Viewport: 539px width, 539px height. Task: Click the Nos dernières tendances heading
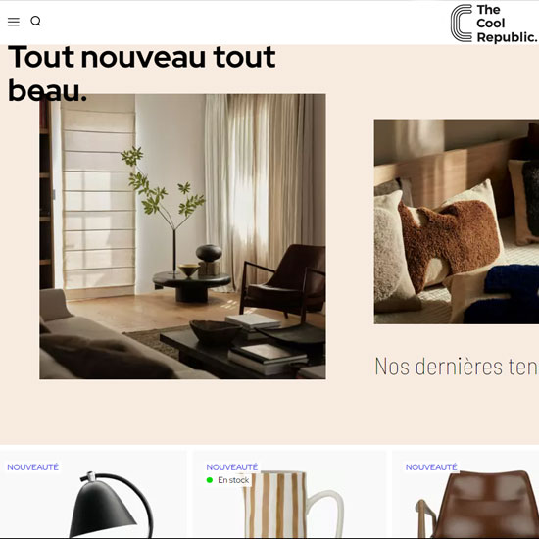(x=457, y=367)
